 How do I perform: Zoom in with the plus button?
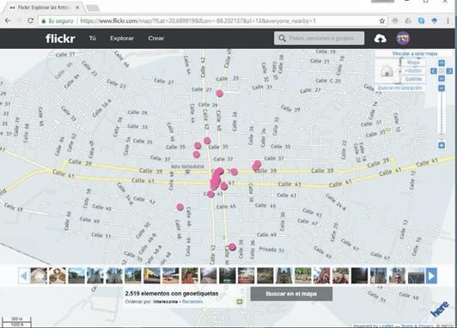[x=442, y=145]
